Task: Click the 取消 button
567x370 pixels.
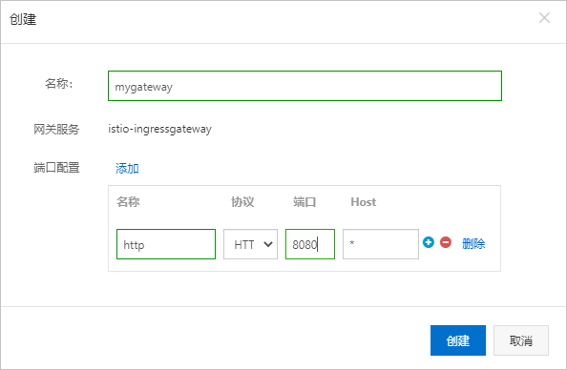Action: (x=521, y=340)
